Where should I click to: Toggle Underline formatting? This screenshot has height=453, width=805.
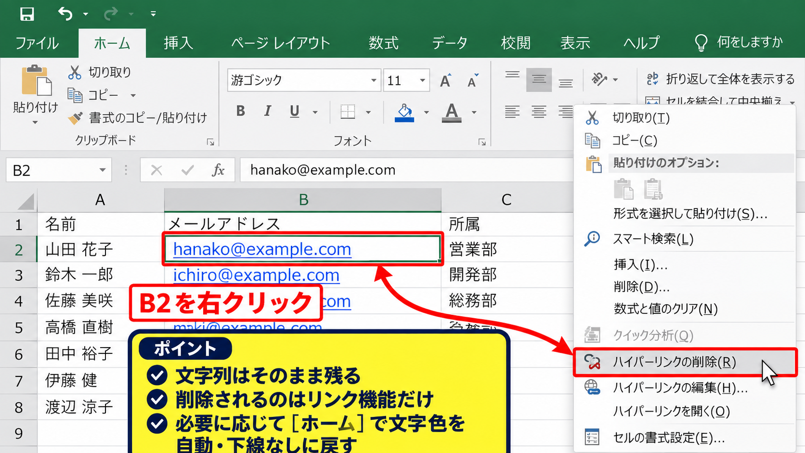coord(295,112)
